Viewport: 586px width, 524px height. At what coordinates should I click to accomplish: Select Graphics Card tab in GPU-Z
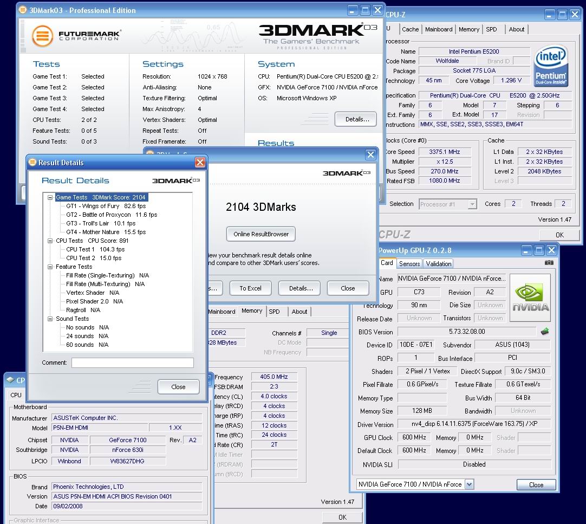point(387,263)
